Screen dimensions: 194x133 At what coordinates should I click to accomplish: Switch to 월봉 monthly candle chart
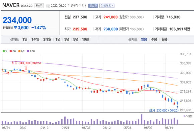pyautogui.click(x=164, y=39)
